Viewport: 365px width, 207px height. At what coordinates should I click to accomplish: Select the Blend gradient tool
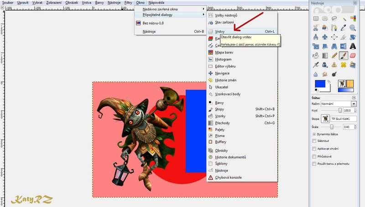(x=325, y=56)
